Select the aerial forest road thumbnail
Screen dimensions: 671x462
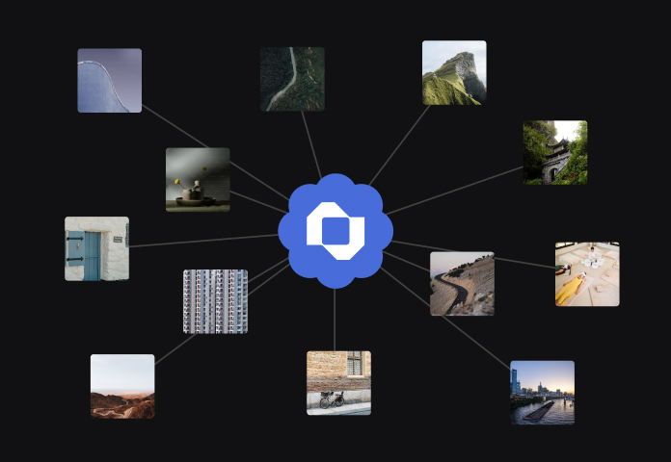tap(292, 79)
